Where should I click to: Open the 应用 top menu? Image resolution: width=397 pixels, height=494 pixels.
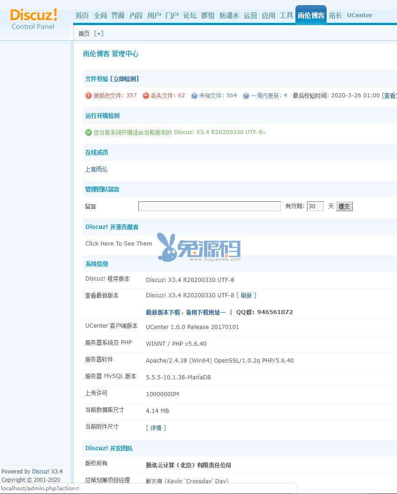click(268, 15)
